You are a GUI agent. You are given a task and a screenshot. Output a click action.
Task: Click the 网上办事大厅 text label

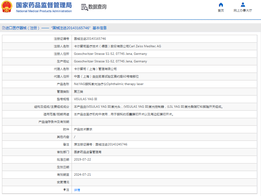[243, 11]
